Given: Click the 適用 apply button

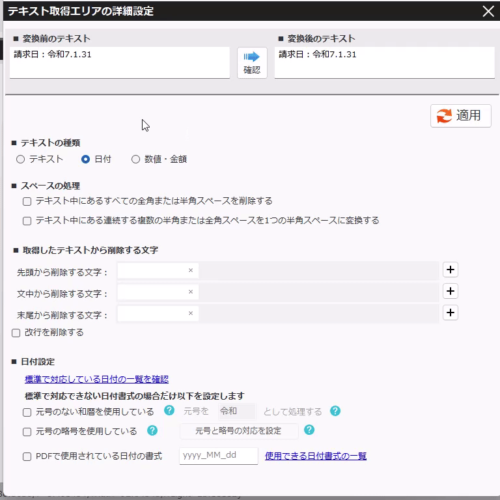Looking at the screenshot, I should tap(461, 116).
